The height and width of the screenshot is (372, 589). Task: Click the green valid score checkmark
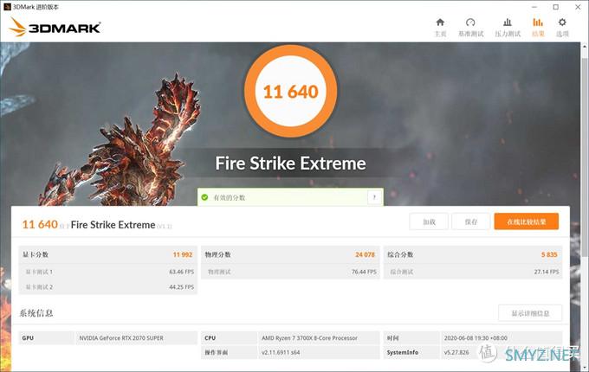click(204, 197)
